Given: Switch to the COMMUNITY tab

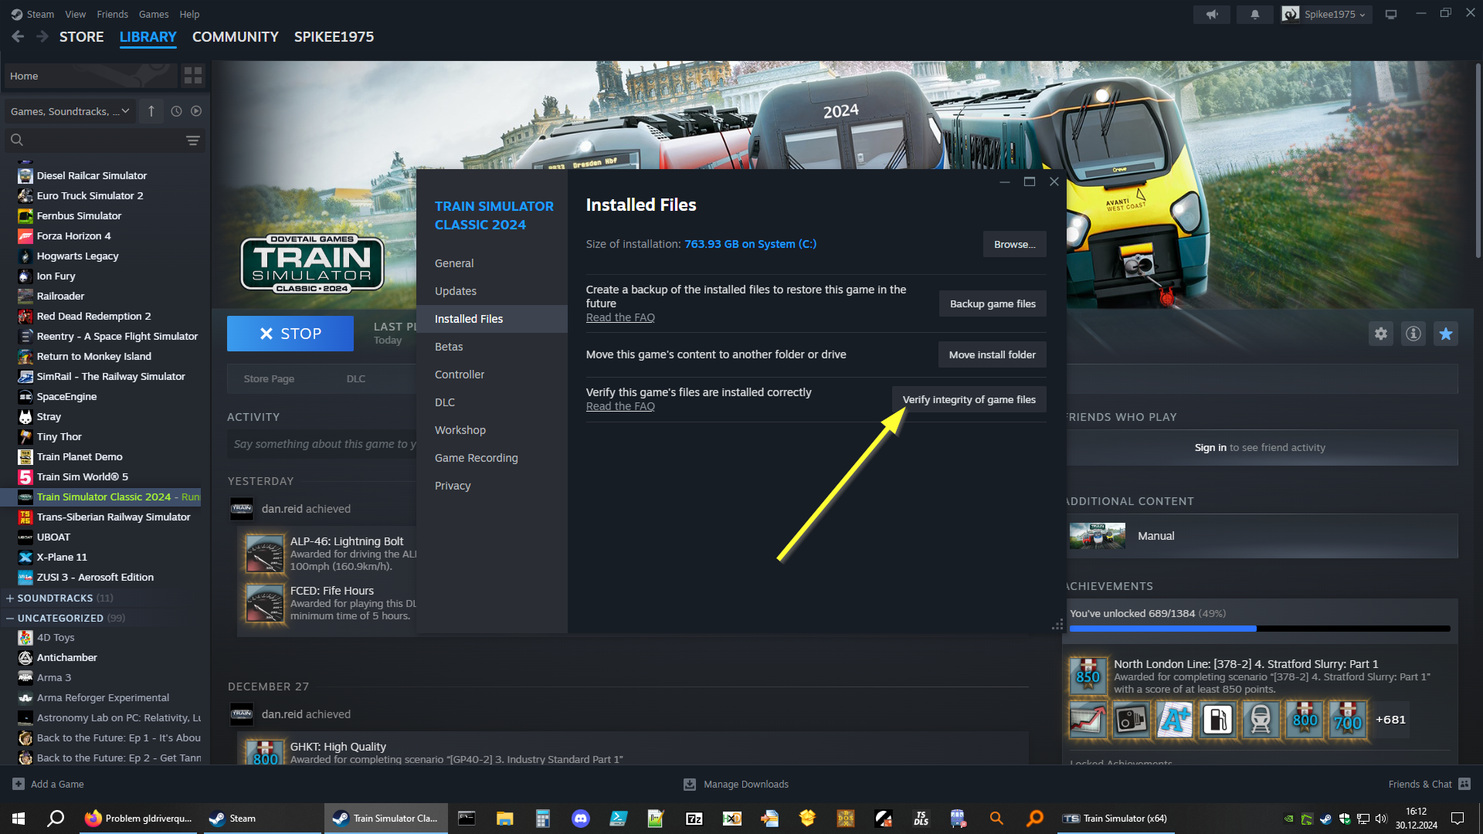Looking at the screenshot, I should pos(236,37).
